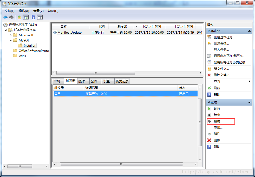The height and width of the screenshot is (177, 255).
Task: Open the 操作(A) menu
Action: [24, 11]
